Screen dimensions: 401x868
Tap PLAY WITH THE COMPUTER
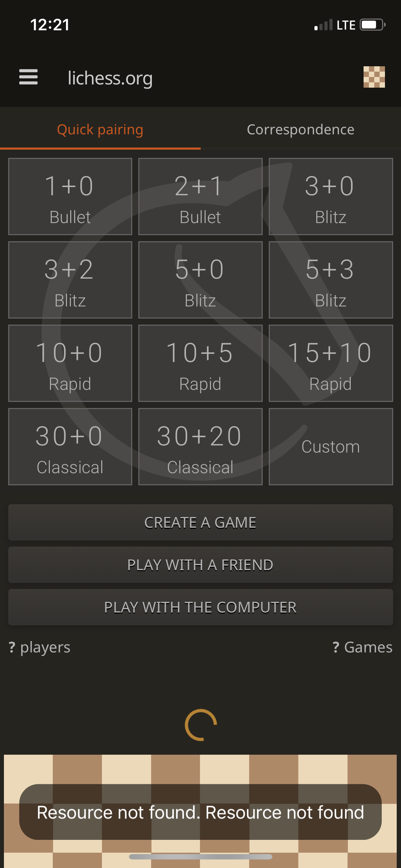click(x=200, y=607)
